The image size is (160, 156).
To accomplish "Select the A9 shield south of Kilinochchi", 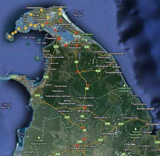I will [76, 62].
